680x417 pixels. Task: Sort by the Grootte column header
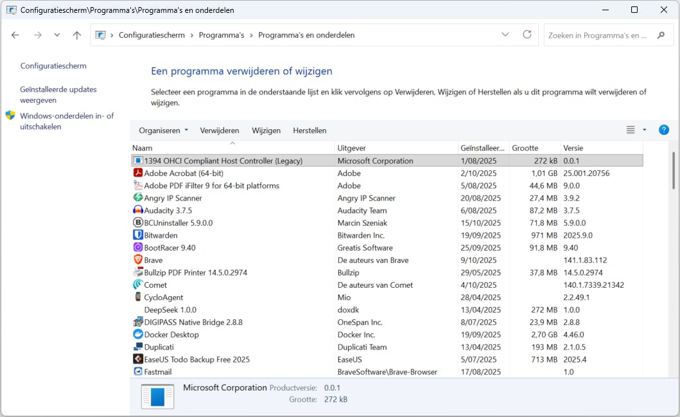coord(535,148)
